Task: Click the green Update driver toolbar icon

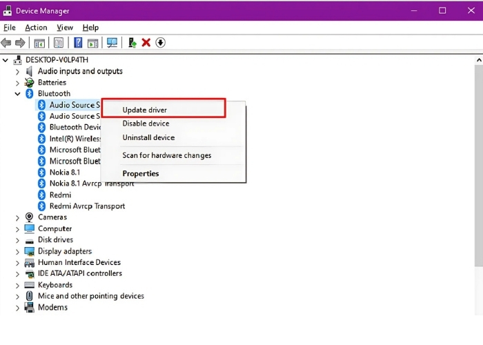Action: coord(132,43)
